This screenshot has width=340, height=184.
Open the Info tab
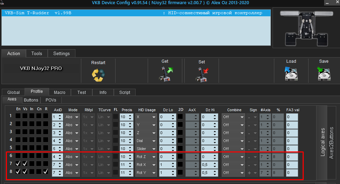point(103,92)
